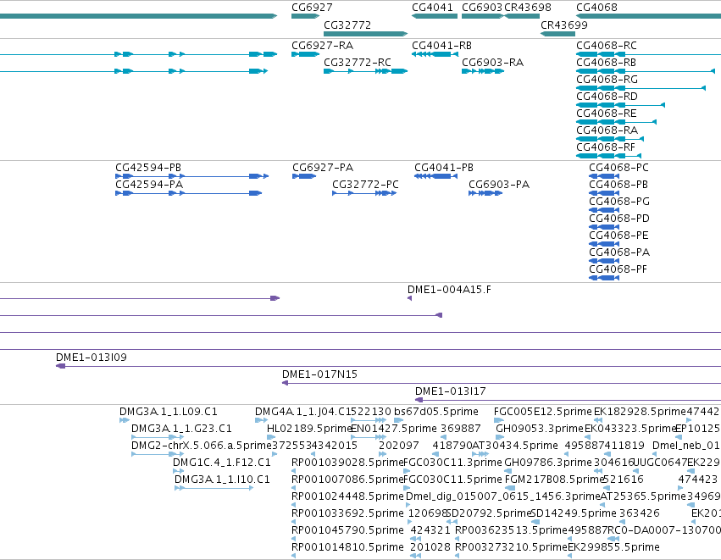Select the CG4041 gene label
The image size is (721, 560).
point(432,8)
